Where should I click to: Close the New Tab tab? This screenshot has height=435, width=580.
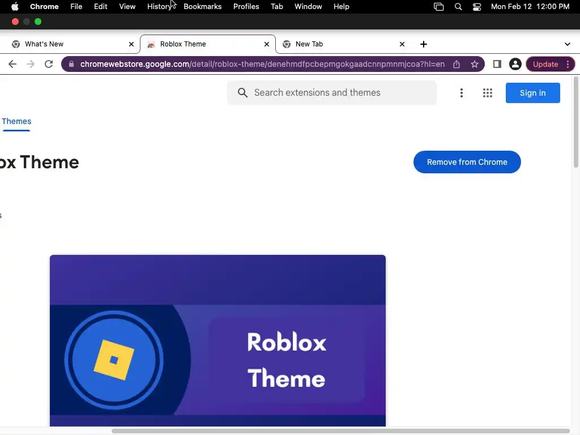(402, 44)
